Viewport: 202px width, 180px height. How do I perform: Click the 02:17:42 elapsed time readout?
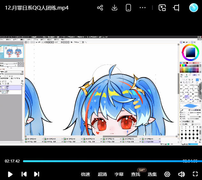coord(12,161)
